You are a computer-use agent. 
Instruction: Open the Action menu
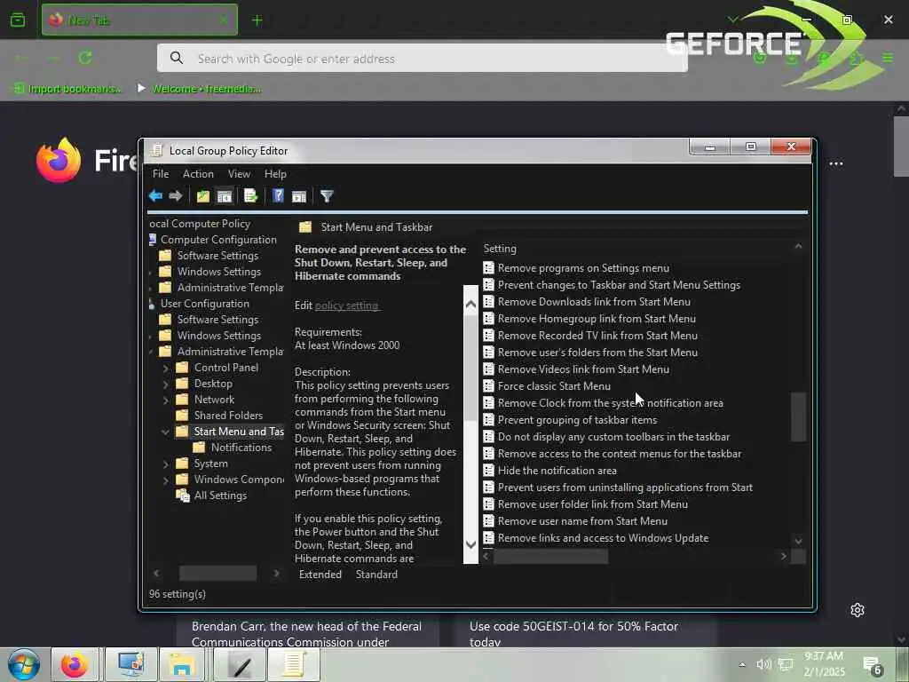(198, 174)
